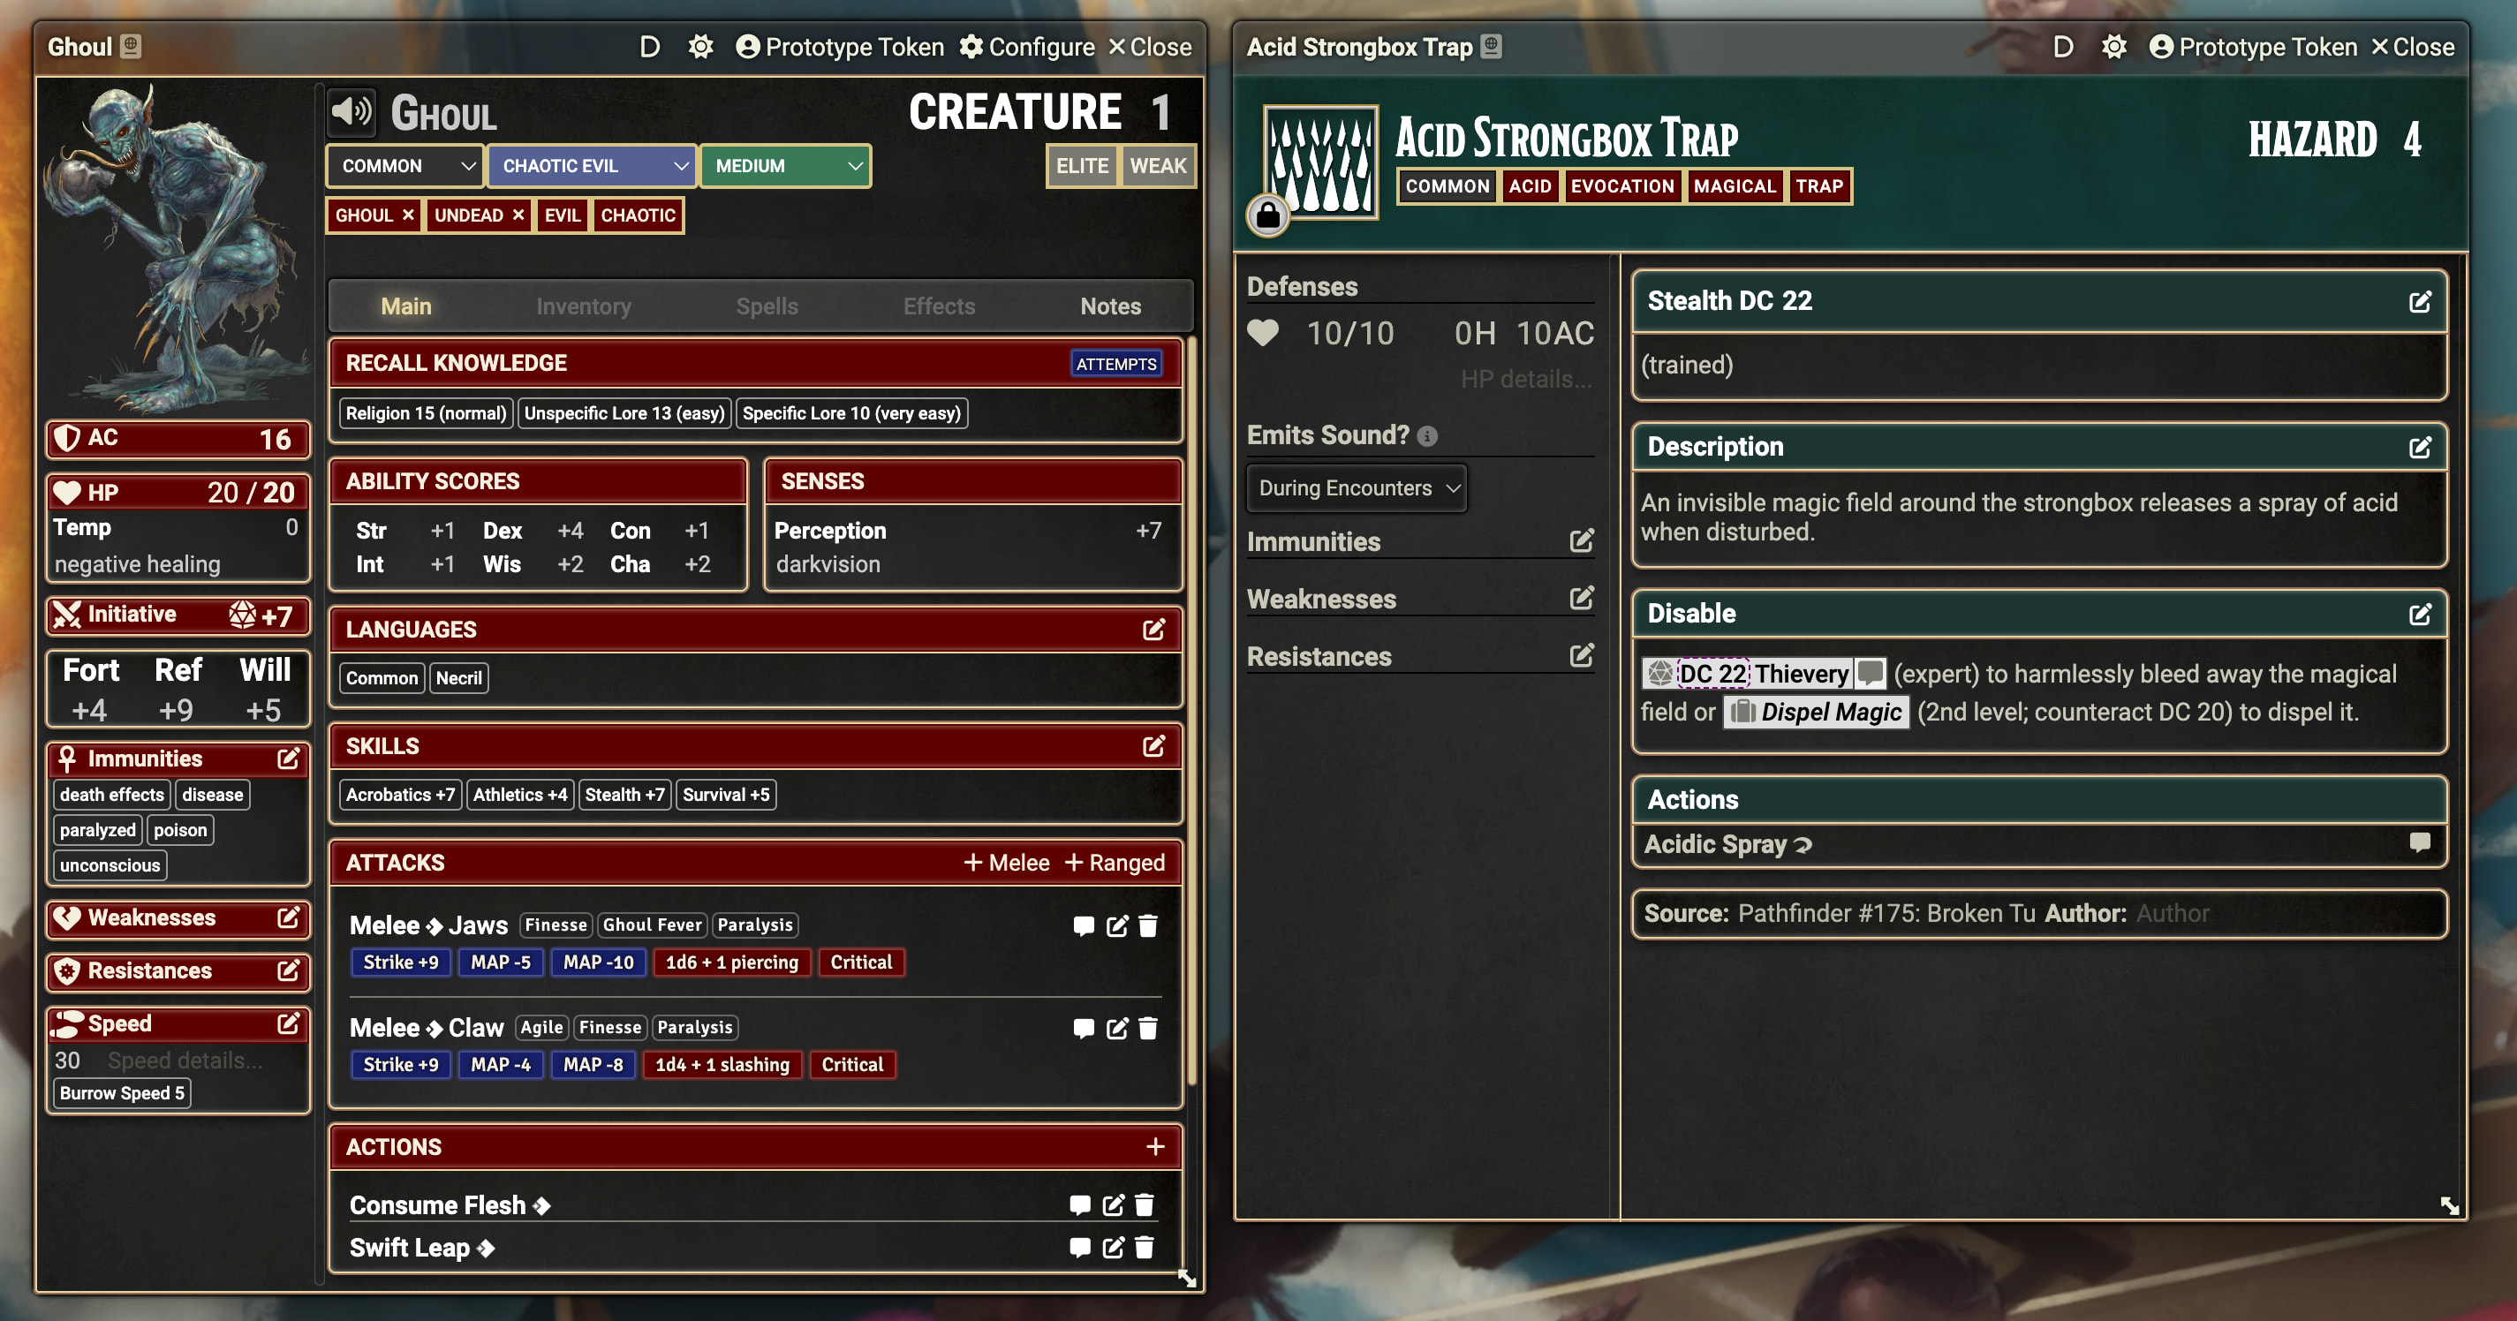Toggle the Weak adjustment
The image size is (2517, 1321).
coord(1158,166)
